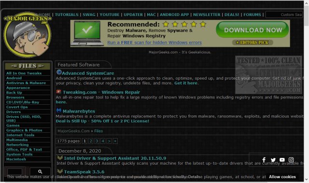The width and height of the screenshot is (309, 183).
Task: Select Macintosh category
Action: [x=16, y=159]
